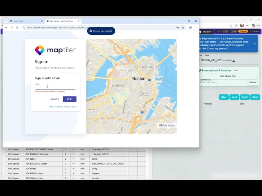Open Chrome profile avatar
The width and height of the screenshot is (262, 196).
click(x=190, y=28)
